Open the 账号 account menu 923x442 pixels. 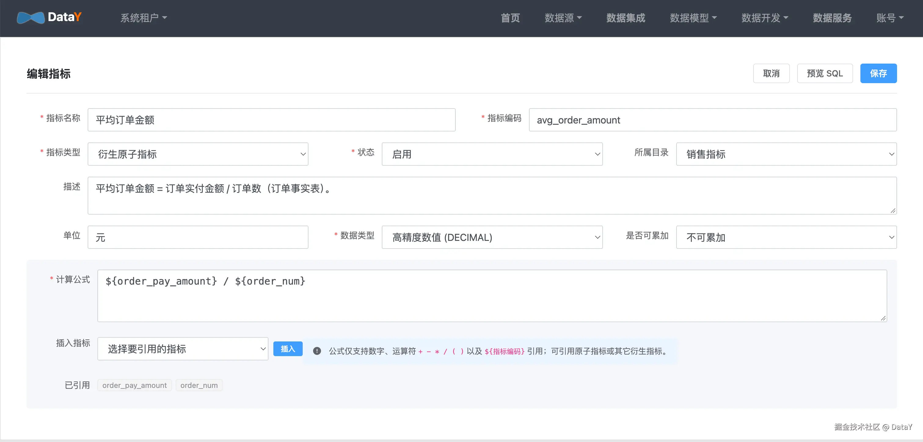click(890, 17)
